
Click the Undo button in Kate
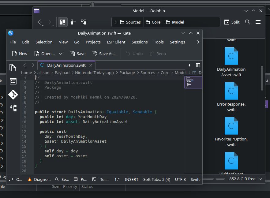point(134,54)
